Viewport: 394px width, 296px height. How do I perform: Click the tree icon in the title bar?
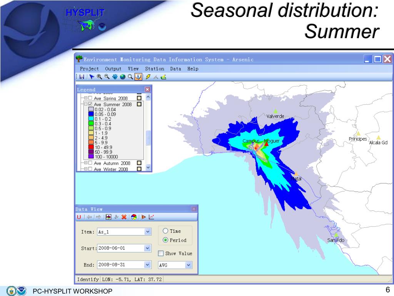[79, 59]
